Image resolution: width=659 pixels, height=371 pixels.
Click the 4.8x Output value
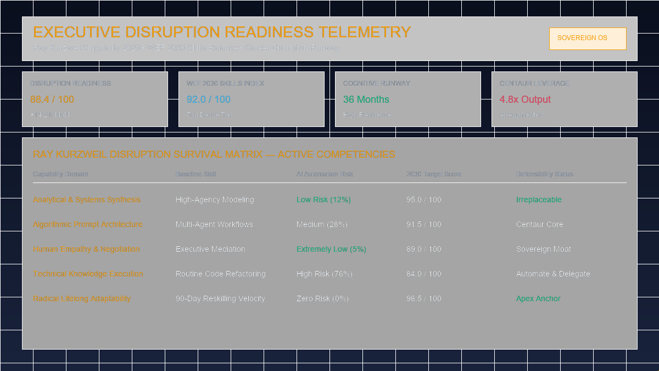click(525, 99)
